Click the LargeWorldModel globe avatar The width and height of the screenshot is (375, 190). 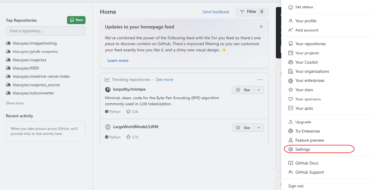pyautogui.click(x=108, y=127)
